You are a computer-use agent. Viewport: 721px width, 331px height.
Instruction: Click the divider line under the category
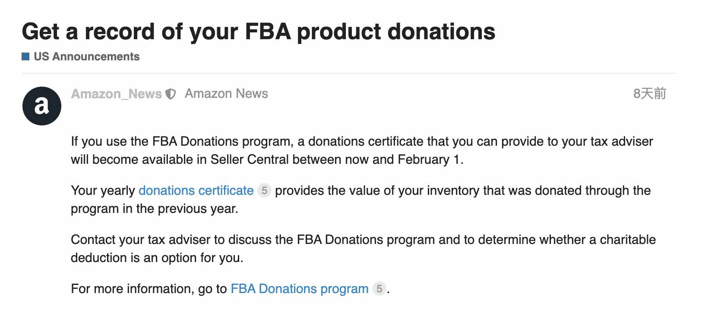click(x=349, y=73)
